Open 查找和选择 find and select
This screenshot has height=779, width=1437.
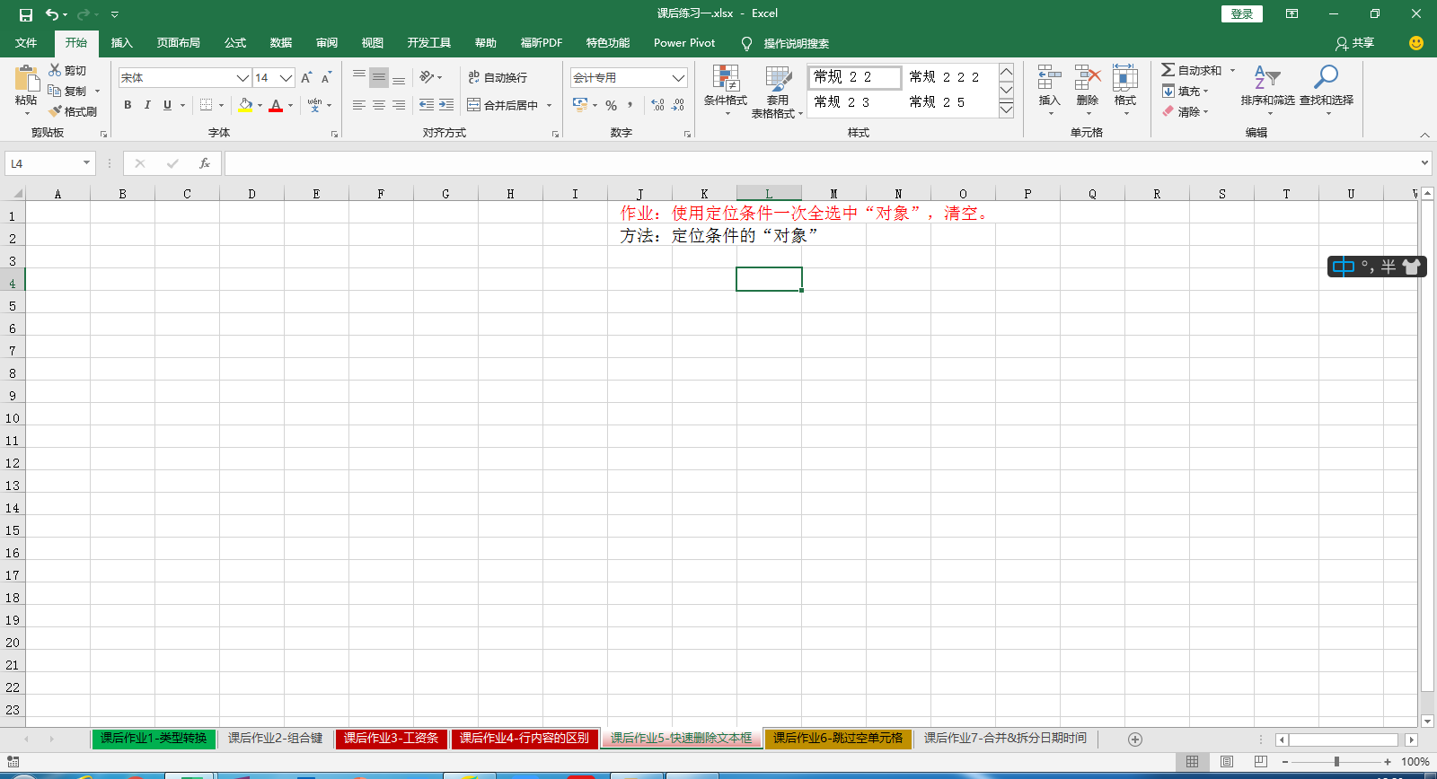coord(1327,91)
